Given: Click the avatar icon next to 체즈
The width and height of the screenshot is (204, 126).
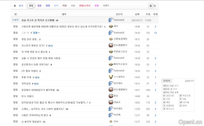Looking at the screenshot, I should pos(111,26).
